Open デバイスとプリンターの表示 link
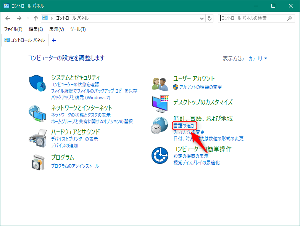The image size is (300, 226). coord(74,139)
